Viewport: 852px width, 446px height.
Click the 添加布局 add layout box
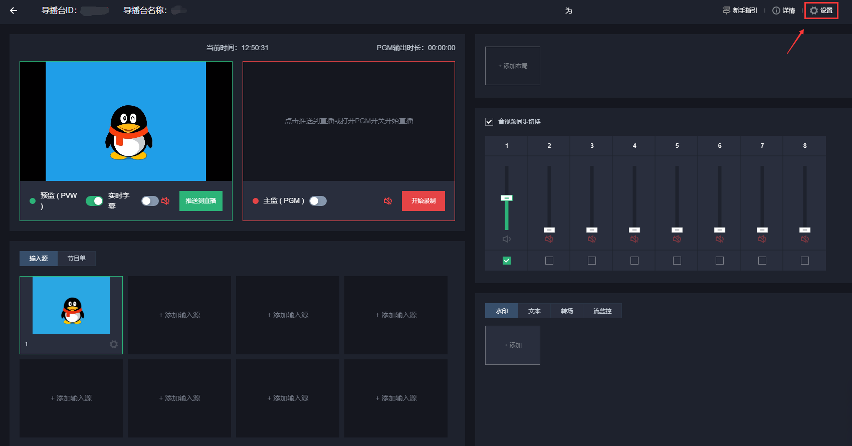click(x=513, y=66)
